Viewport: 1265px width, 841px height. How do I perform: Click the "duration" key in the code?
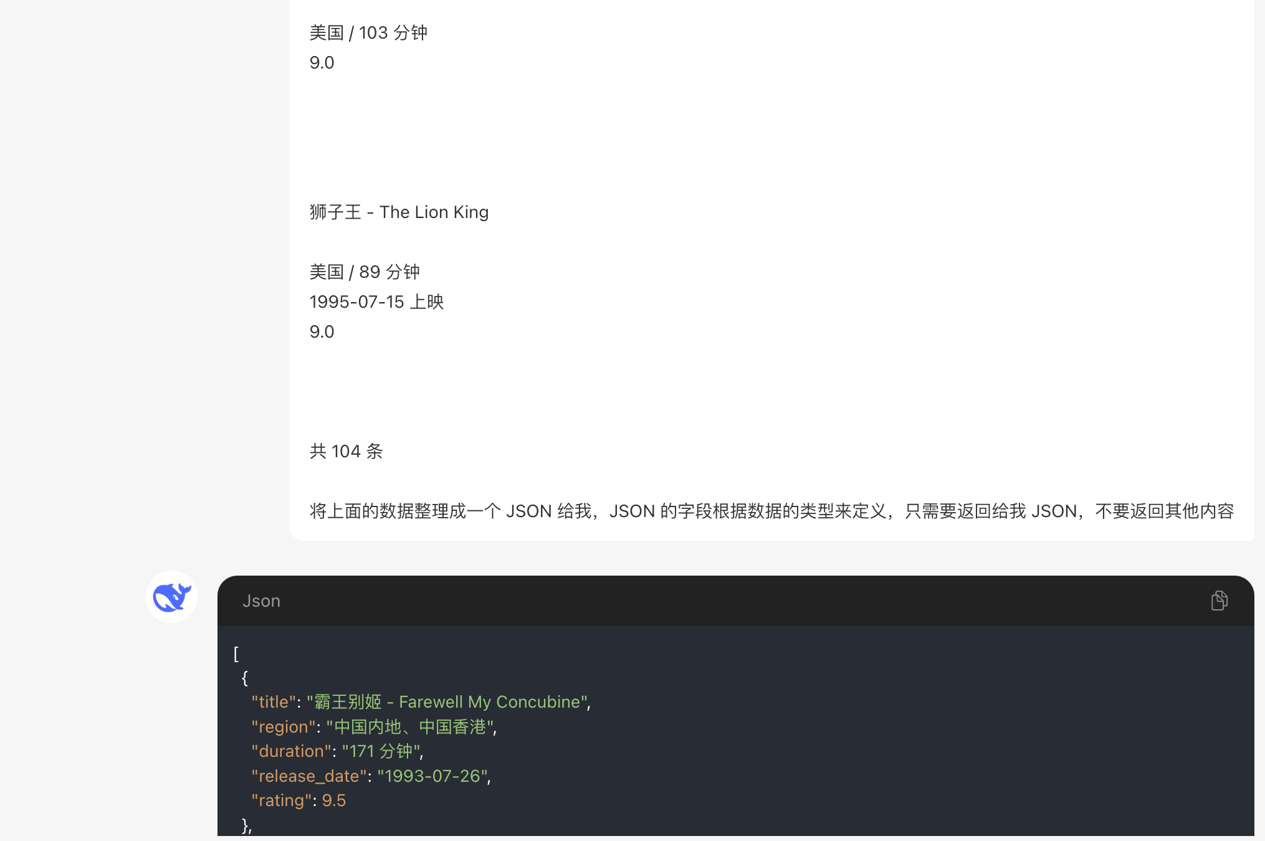(291, 751)
